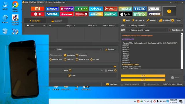Stop the current operation
Screen dimensions: 185x104
pos(175,77)
